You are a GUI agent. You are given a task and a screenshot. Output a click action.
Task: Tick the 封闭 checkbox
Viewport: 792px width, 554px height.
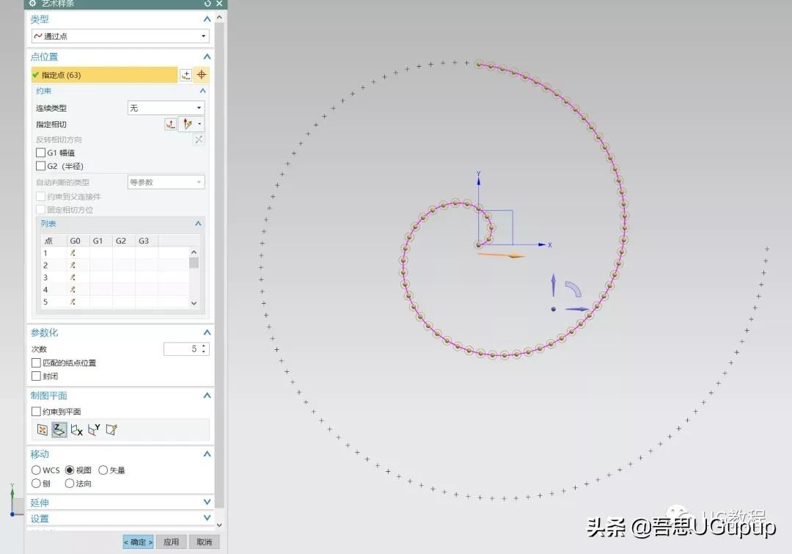pos(37,376)
